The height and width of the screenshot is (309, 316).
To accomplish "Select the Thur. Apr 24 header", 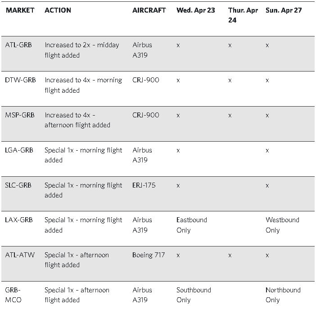I will click(x=243, y=15).
